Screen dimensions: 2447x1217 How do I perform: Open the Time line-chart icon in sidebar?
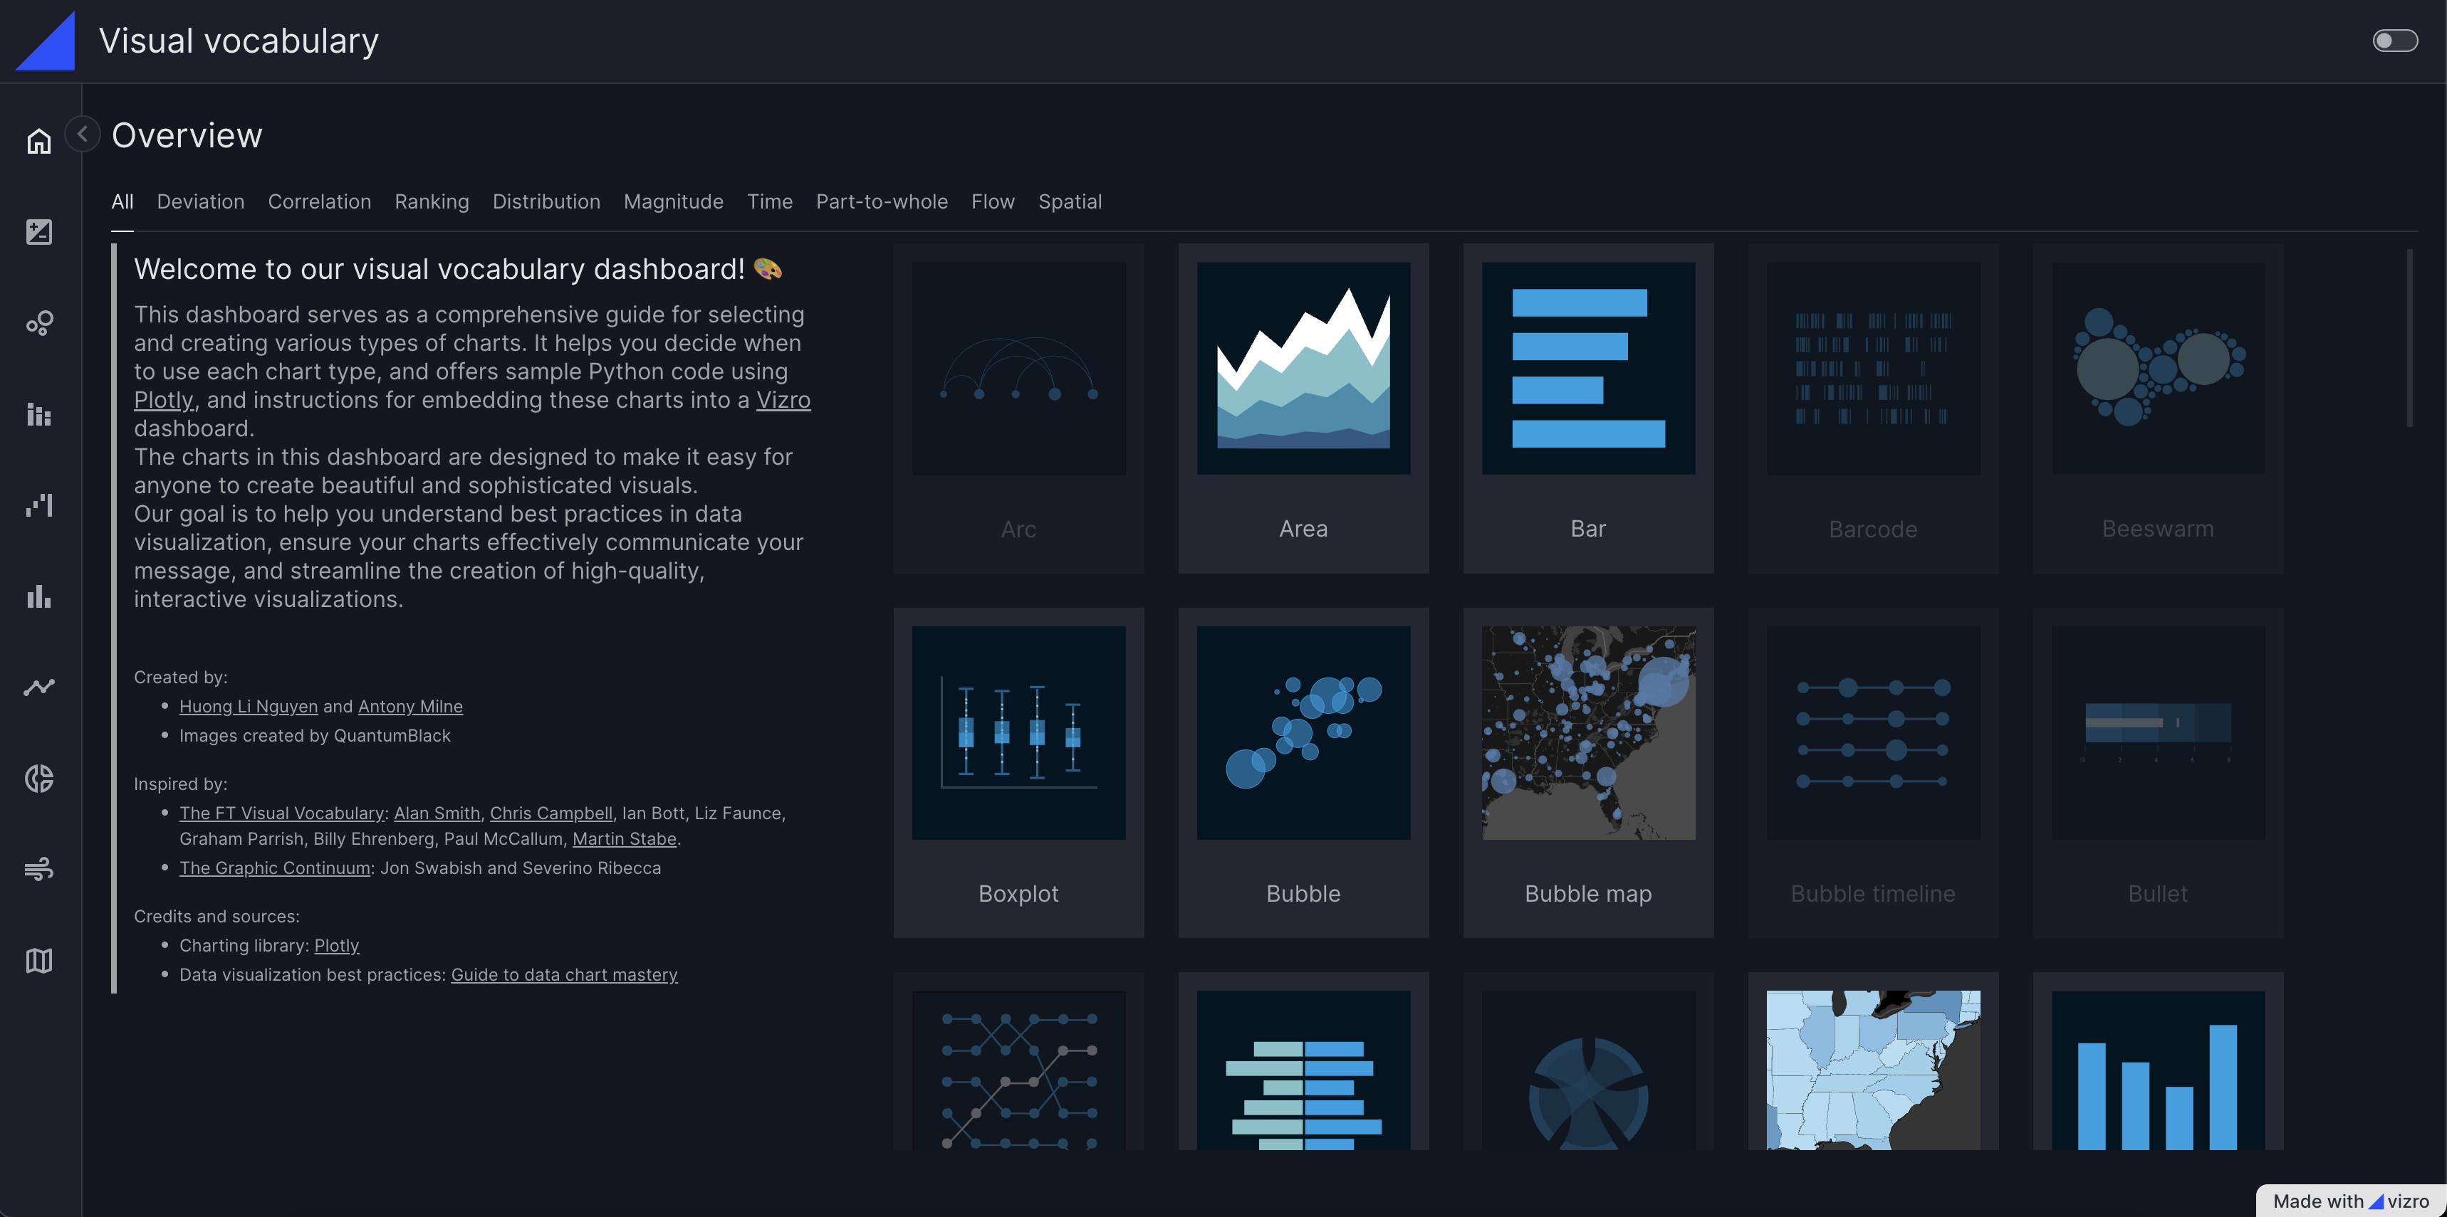point(39,687)
